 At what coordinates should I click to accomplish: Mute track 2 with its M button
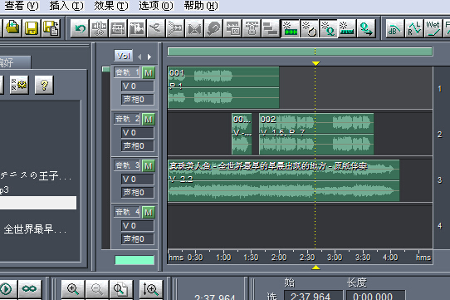149,120
